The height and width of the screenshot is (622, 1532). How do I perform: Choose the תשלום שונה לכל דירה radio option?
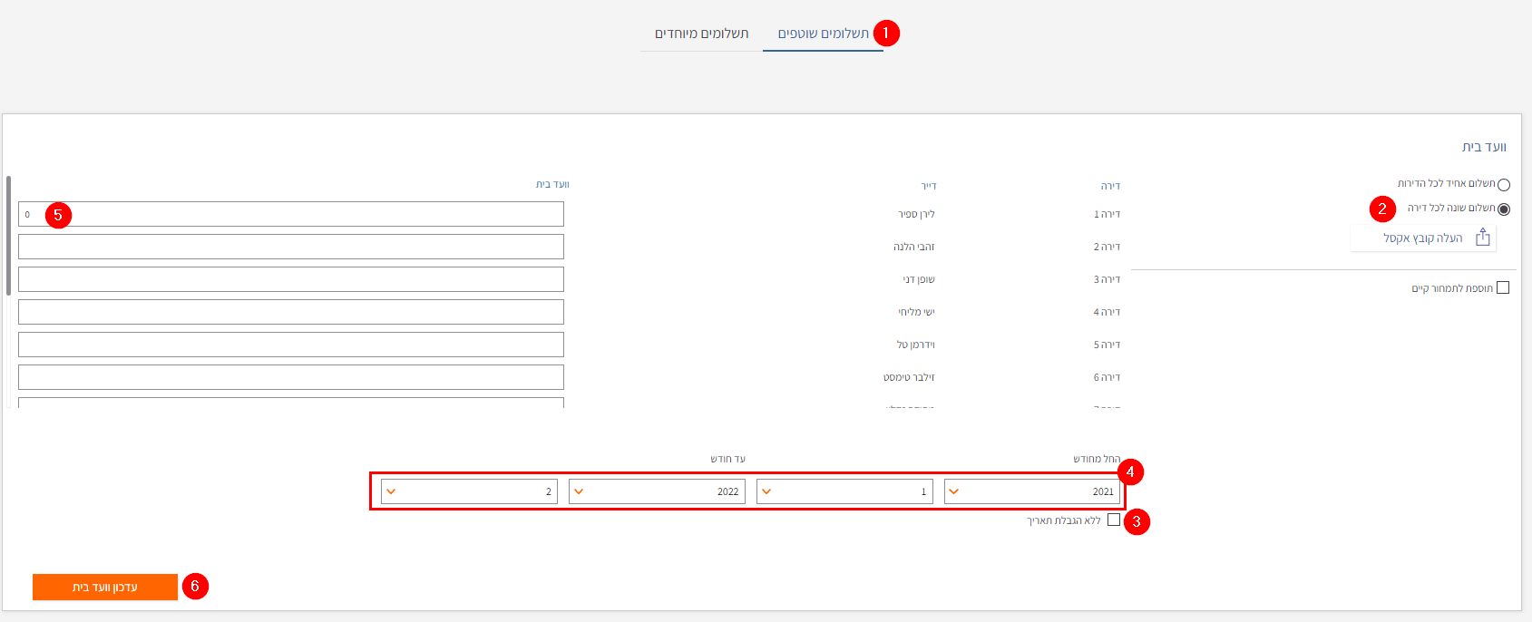1503,209
